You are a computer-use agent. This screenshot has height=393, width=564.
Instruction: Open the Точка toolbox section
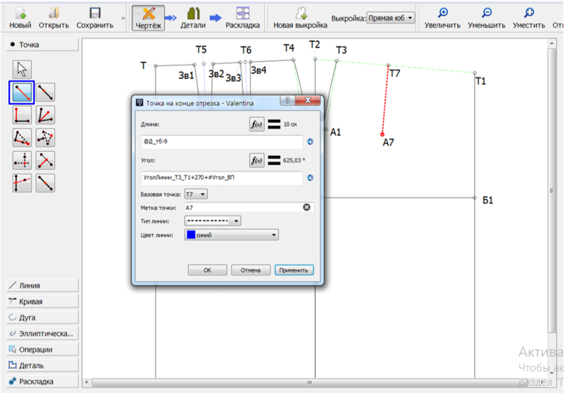click(43, 45)
